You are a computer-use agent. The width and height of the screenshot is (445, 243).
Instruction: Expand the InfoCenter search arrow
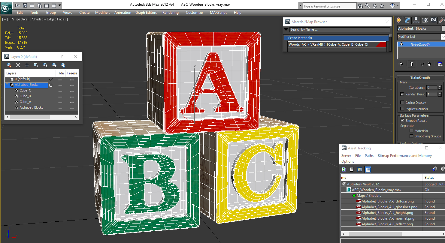tap(300, 6)
